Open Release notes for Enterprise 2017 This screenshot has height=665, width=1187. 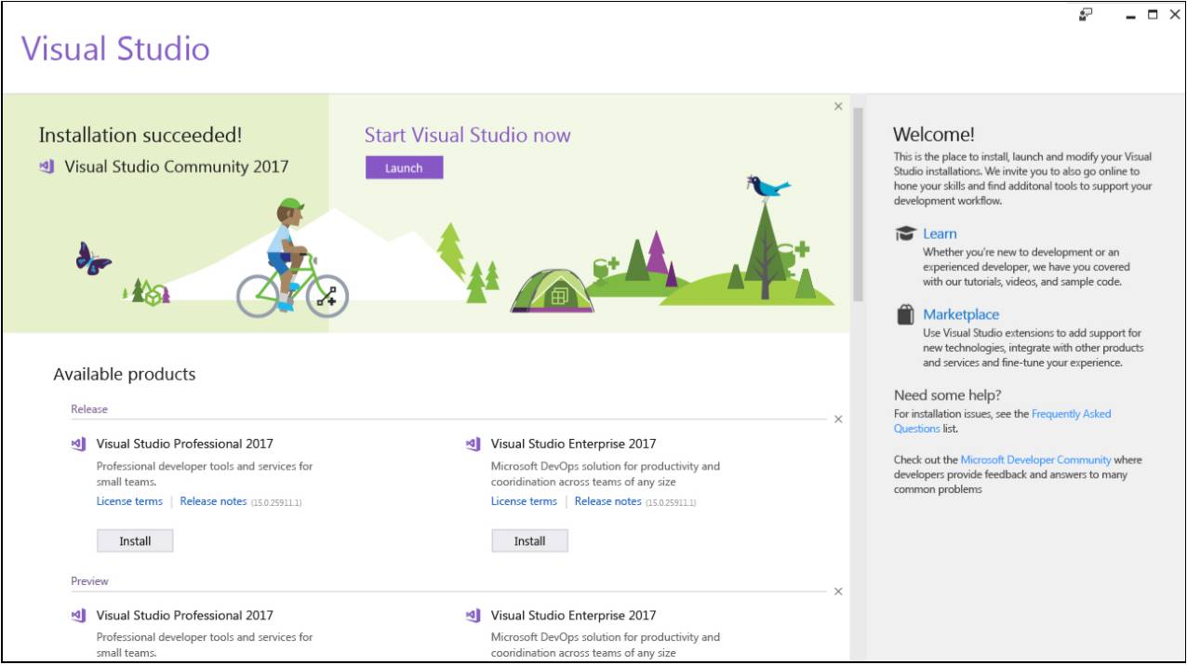coord(607,501)
